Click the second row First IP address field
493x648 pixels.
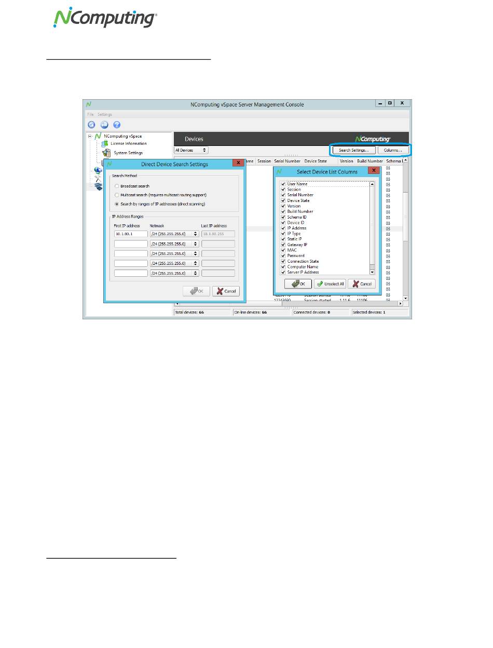point(131,244)
